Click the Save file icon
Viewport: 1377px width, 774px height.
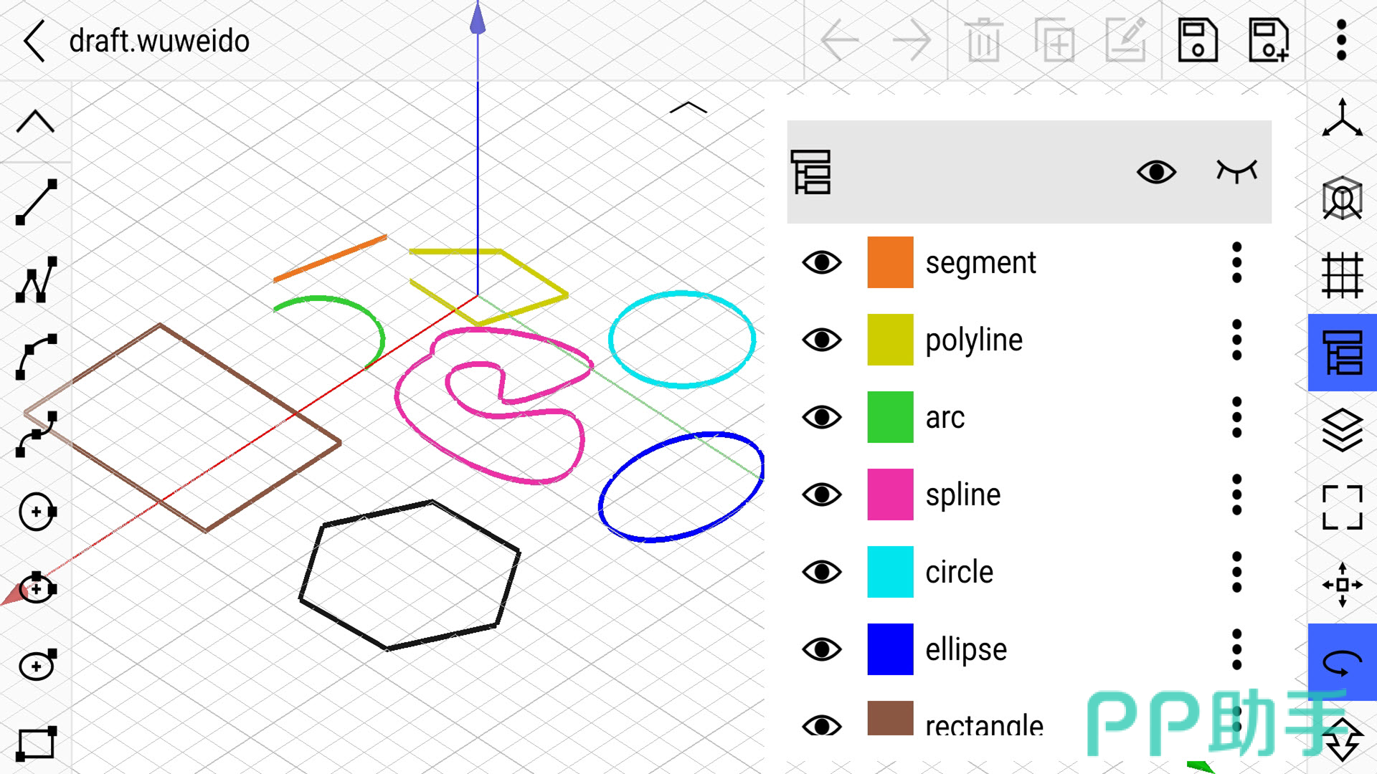tap(1197, 41)
